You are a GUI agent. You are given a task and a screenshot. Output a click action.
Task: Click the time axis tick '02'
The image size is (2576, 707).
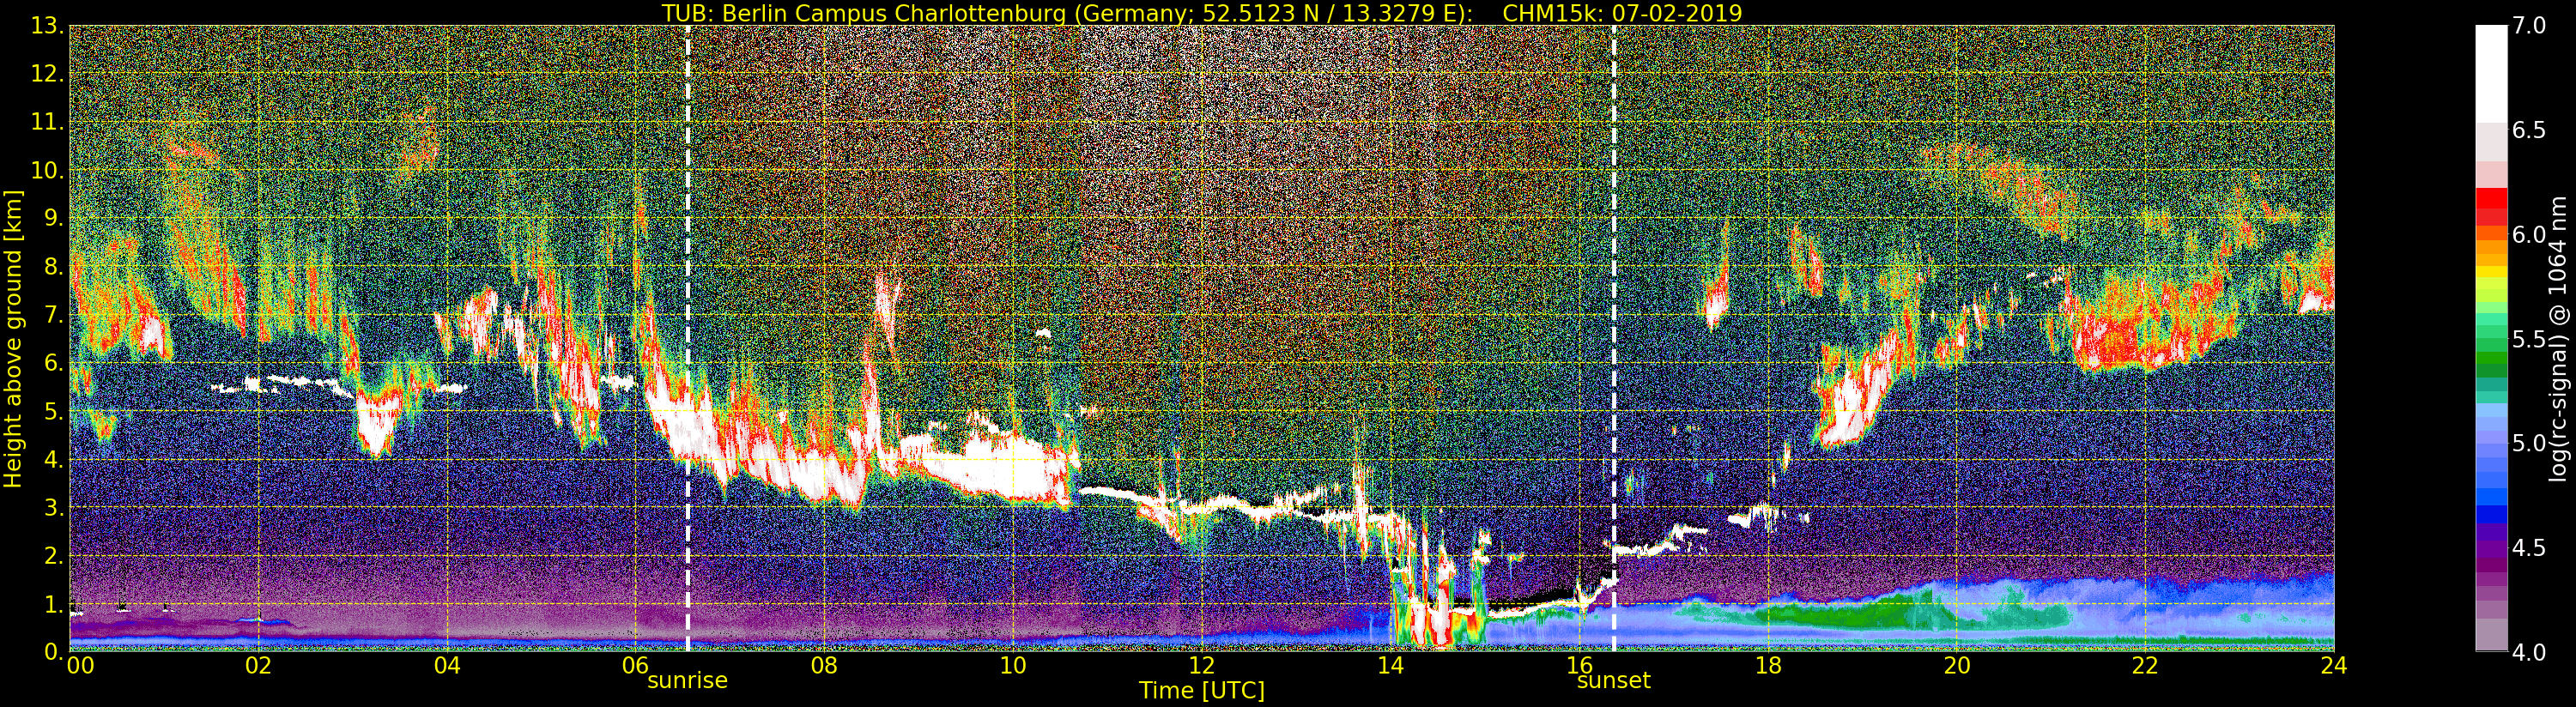(x=258, y=666)
